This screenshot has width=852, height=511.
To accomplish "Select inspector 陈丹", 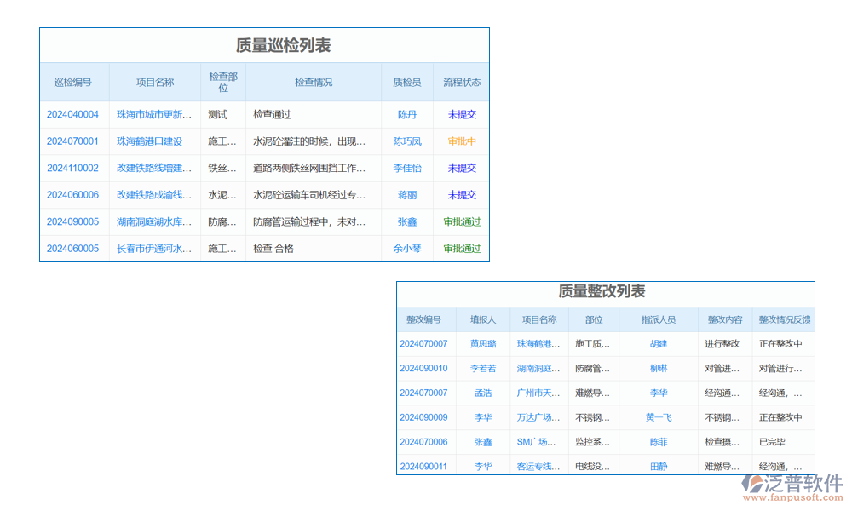I will click(407, 114).
